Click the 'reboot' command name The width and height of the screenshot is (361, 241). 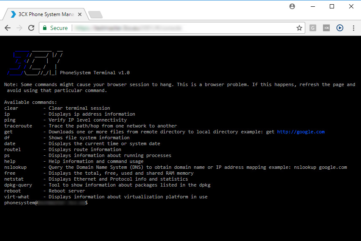(12, 191)
